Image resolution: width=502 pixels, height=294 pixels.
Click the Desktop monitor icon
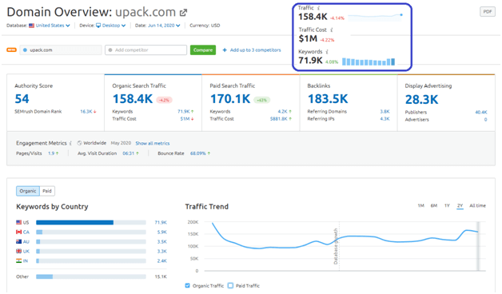98,26
